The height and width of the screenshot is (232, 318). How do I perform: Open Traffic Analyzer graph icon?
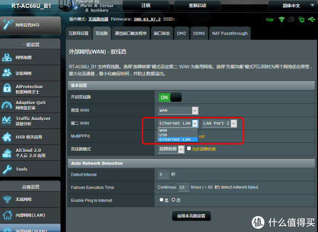click(x=6, y=120)
